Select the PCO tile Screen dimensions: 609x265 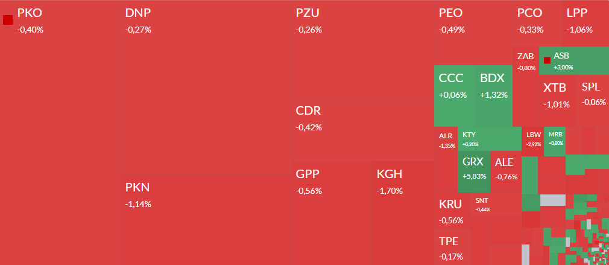537,24
